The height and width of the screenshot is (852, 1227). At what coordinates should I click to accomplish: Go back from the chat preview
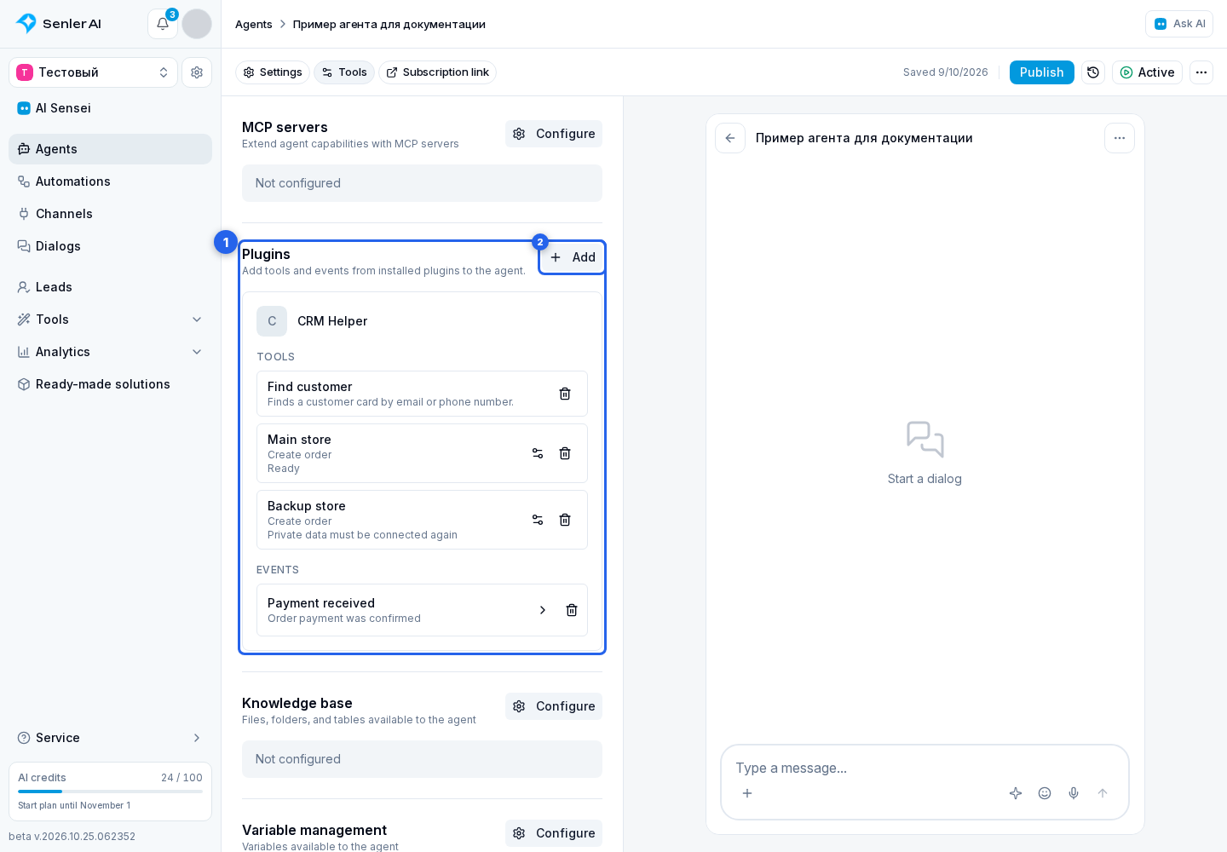[730, 138]
